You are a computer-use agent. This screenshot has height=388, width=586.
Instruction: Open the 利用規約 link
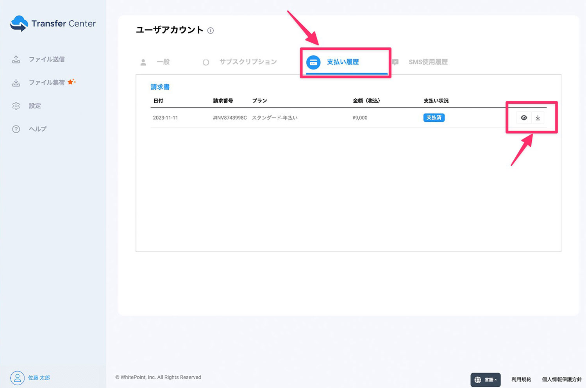[521, 379]
